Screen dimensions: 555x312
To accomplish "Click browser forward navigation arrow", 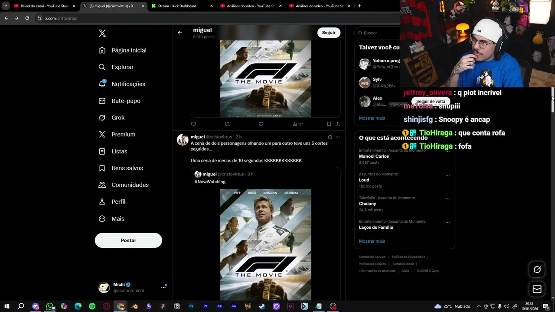I will (16, 18).
